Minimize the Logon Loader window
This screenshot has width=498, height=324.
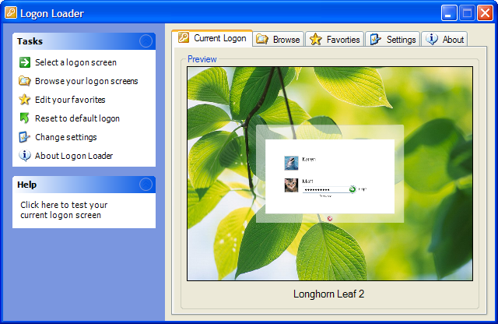[x=449, y=13]
